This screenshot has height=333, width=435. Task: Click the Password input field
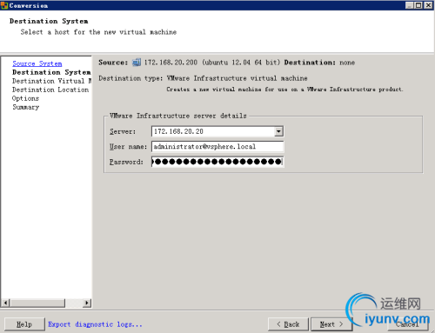pos(217,162)
